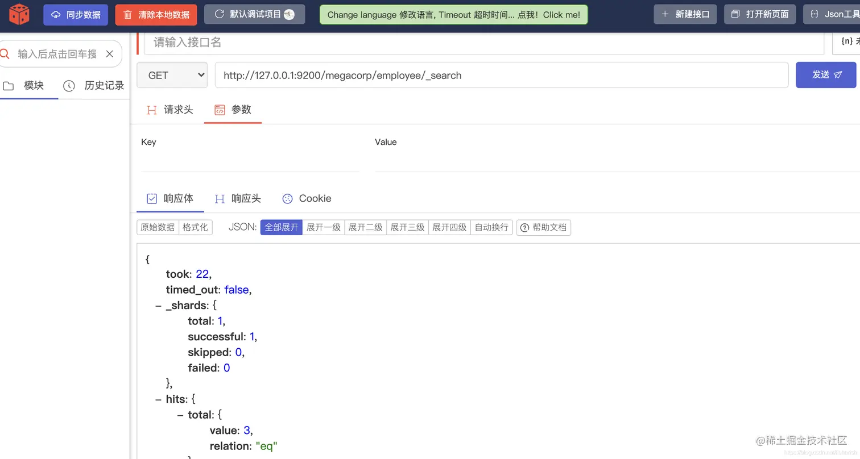
Task: Click the refresh icon in 默认调试项目
Action: click(219, 14)
